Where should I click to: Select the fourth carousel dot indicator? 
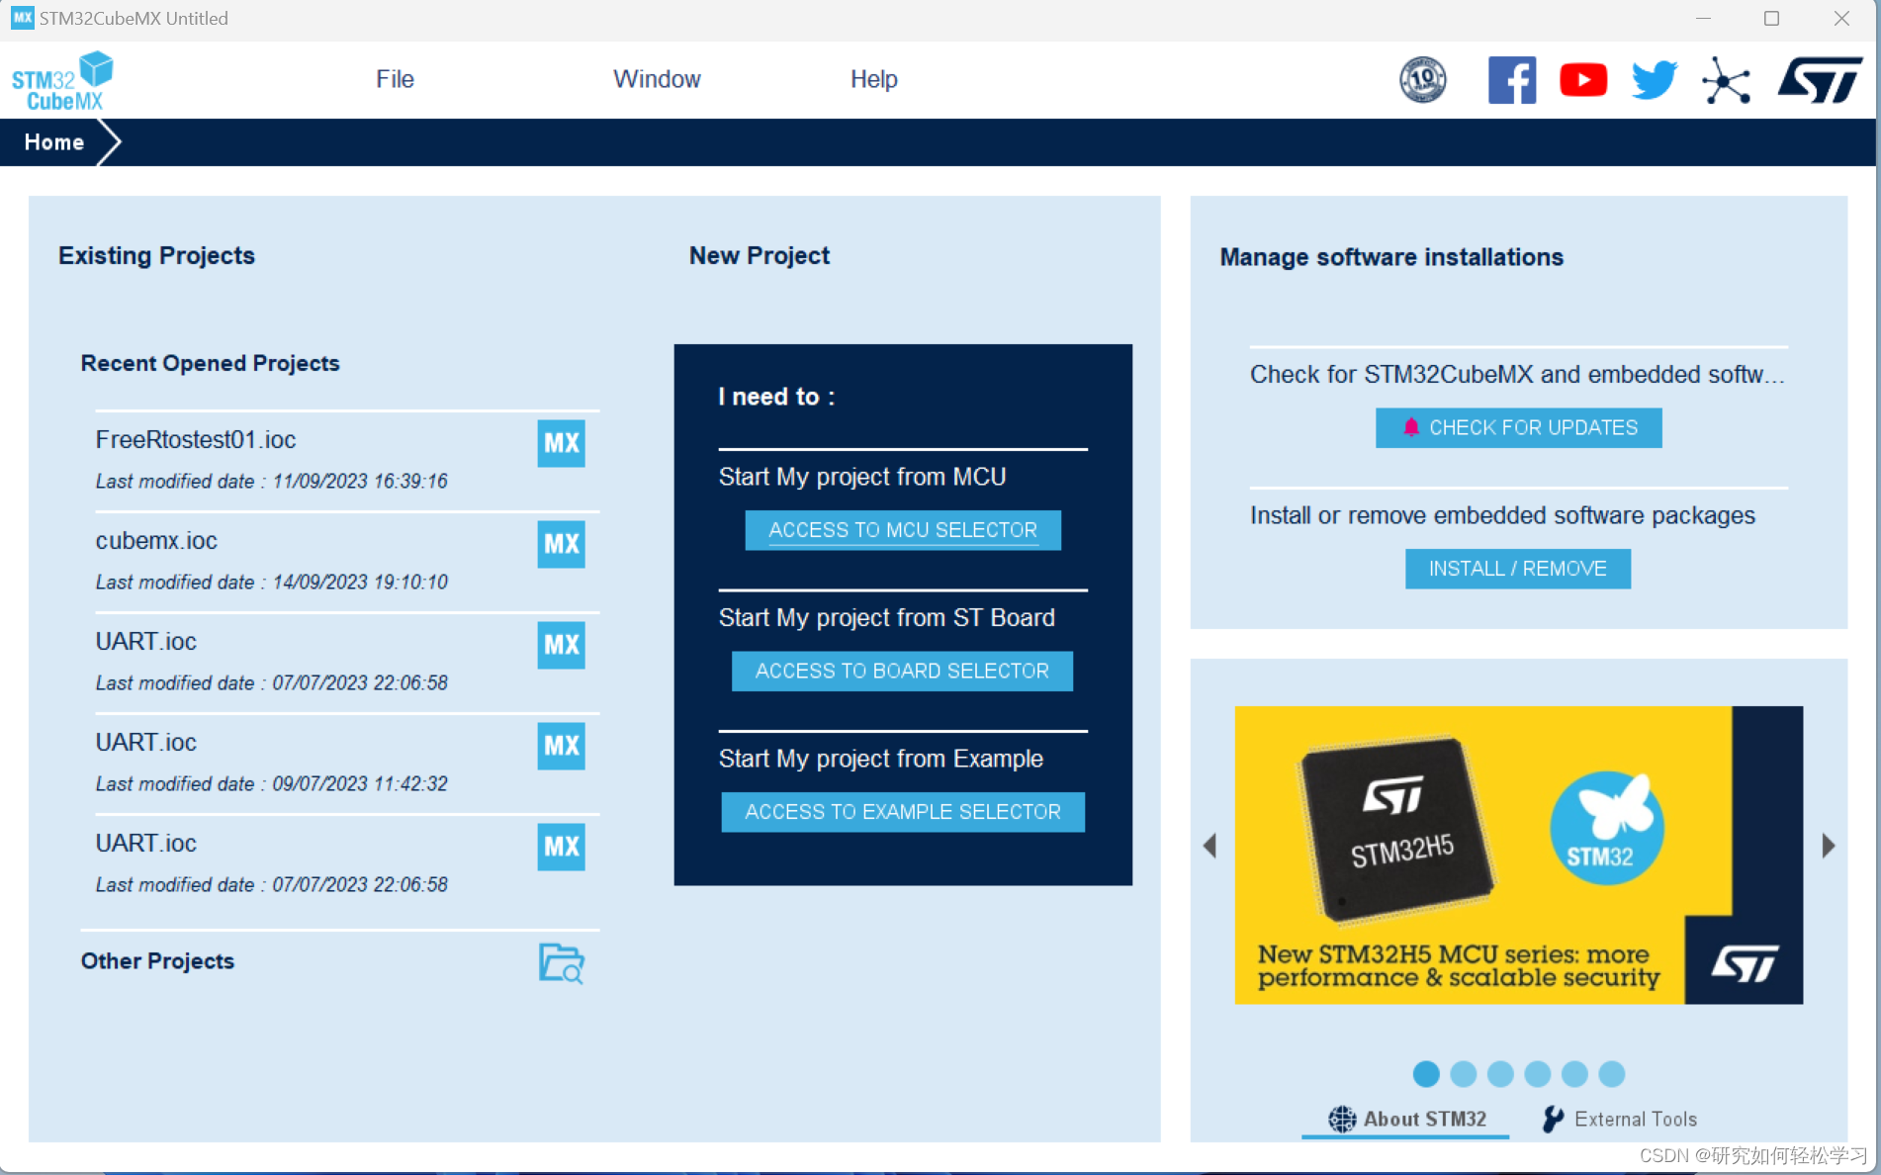pyautogui.click(x=1537, y=1073)
